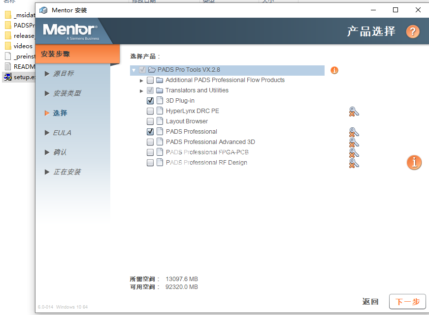The width and height of the screenshot is (429, 315).
Task: Click the HyperLynx DRC PE document icon
Action: pos(160,111)
